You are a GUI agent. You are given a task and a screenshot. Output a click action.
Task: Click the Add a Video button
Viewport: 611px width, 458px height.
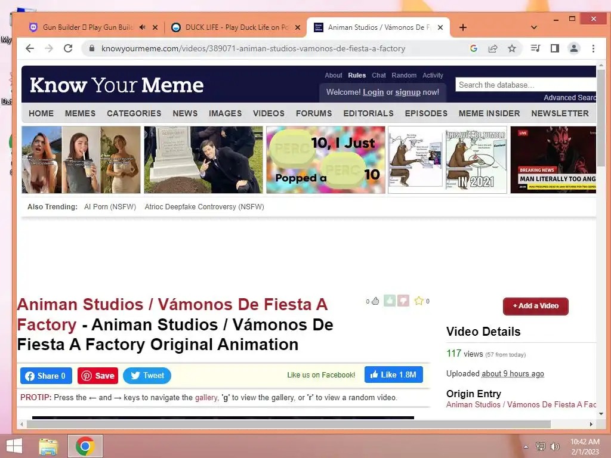(x=536, y=306)
